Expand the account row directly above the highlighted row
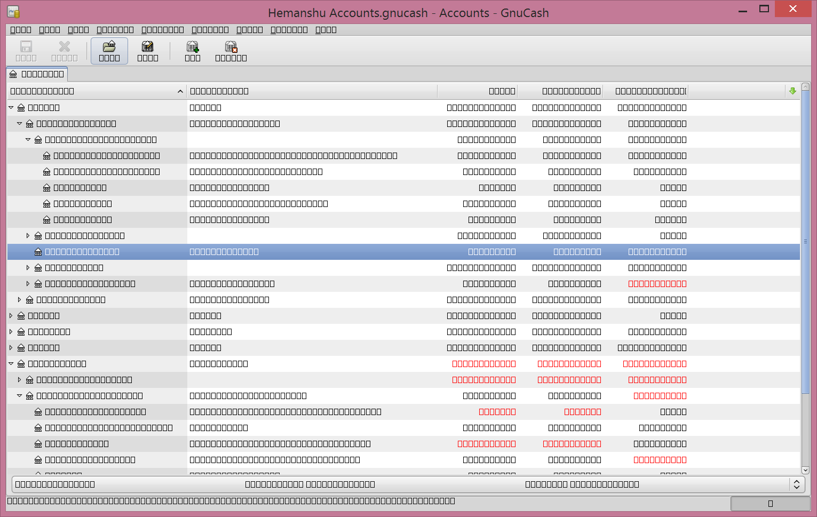 coord(28,236)
